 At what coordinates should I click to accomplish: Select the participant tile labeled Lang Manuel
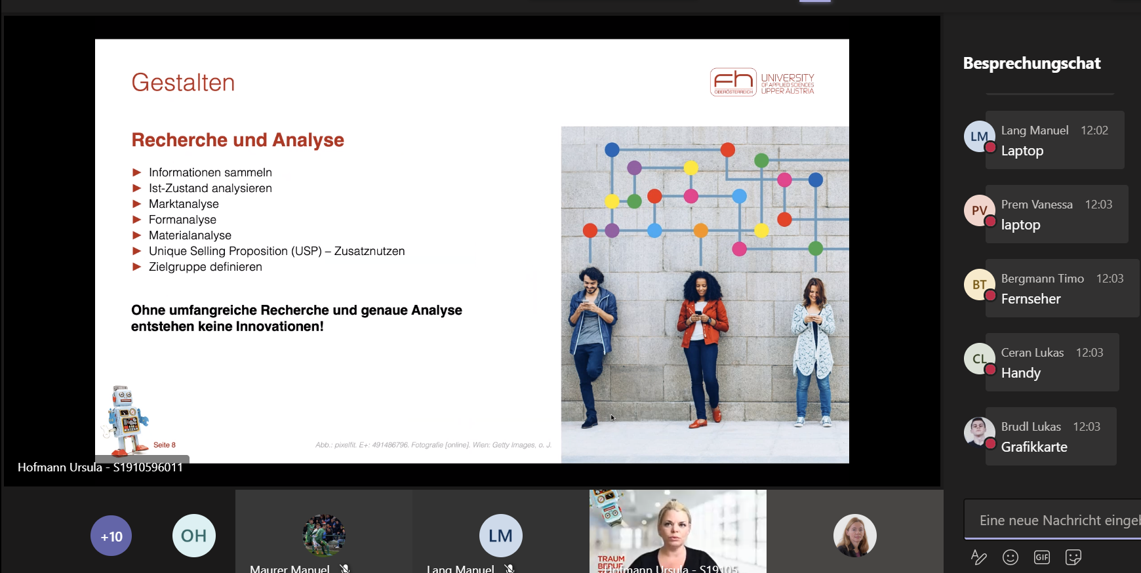pos(501,532)
